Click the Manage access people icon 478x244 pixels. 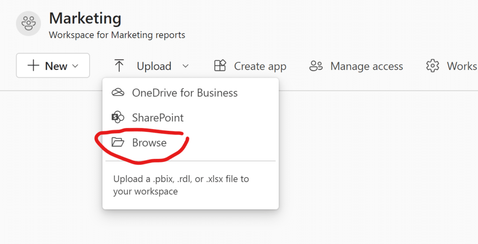point(316,66)
